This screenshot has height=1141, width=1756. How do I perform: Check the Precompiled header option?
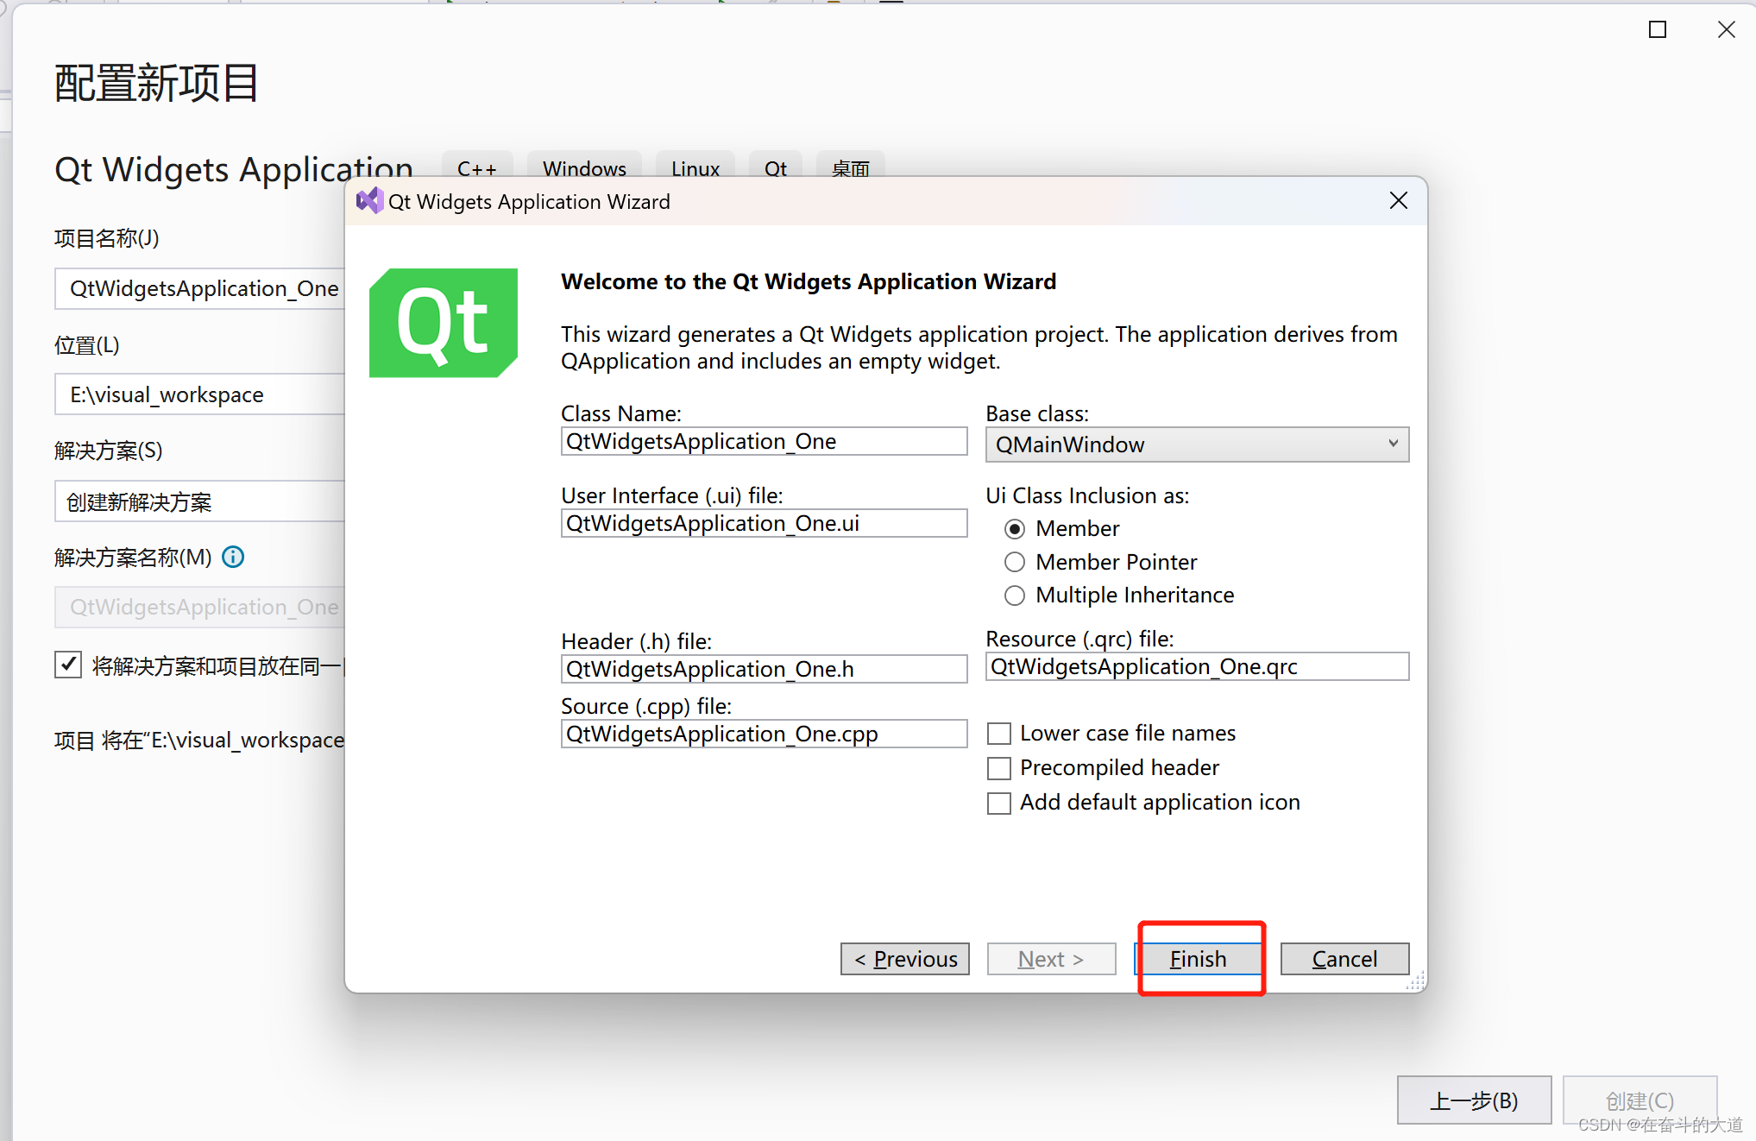[x=998, y=768]
